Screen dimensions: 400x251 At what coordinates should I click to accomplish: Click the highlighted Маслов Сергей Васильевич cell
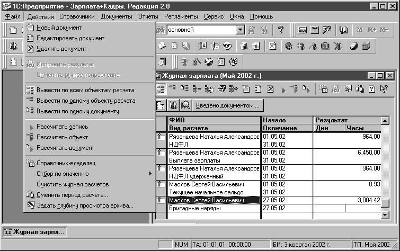[x=214, y=200]
